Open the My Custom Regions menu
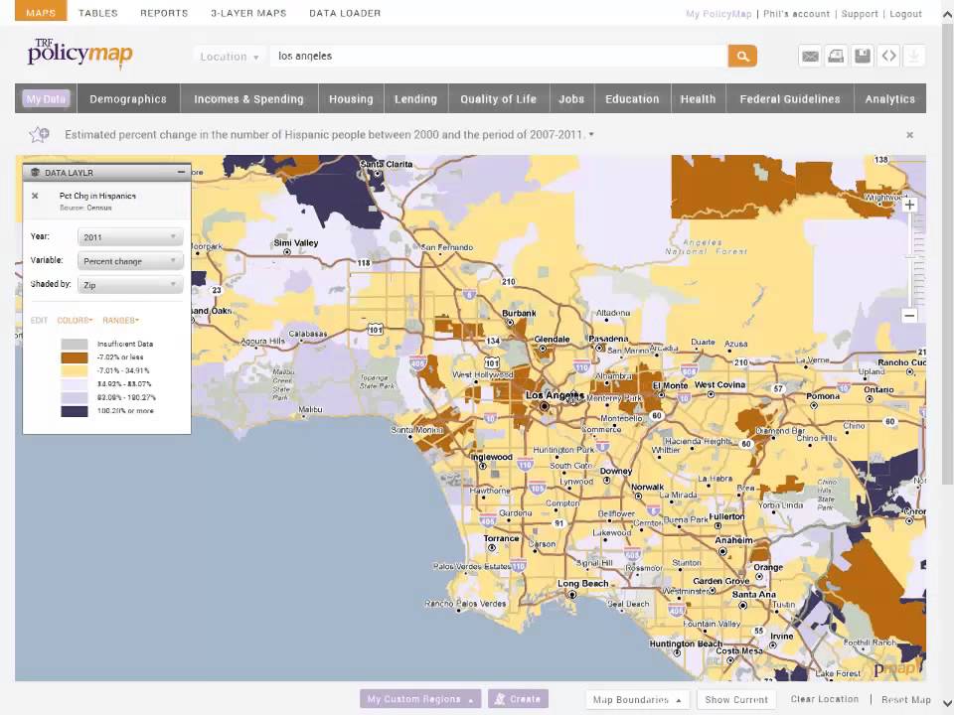This screenshot has height=715, width=954. point(419,699)
